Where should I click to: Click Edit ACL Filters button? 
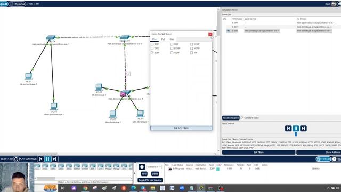(181, 128)
